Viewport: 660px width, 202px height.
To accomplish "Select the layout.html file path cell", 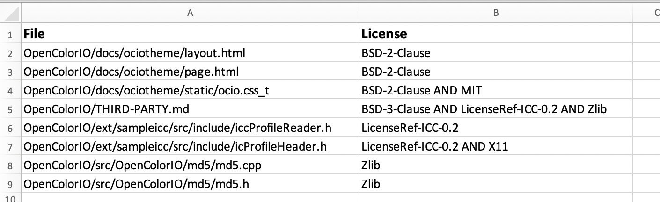I will [x=190, y=53].
